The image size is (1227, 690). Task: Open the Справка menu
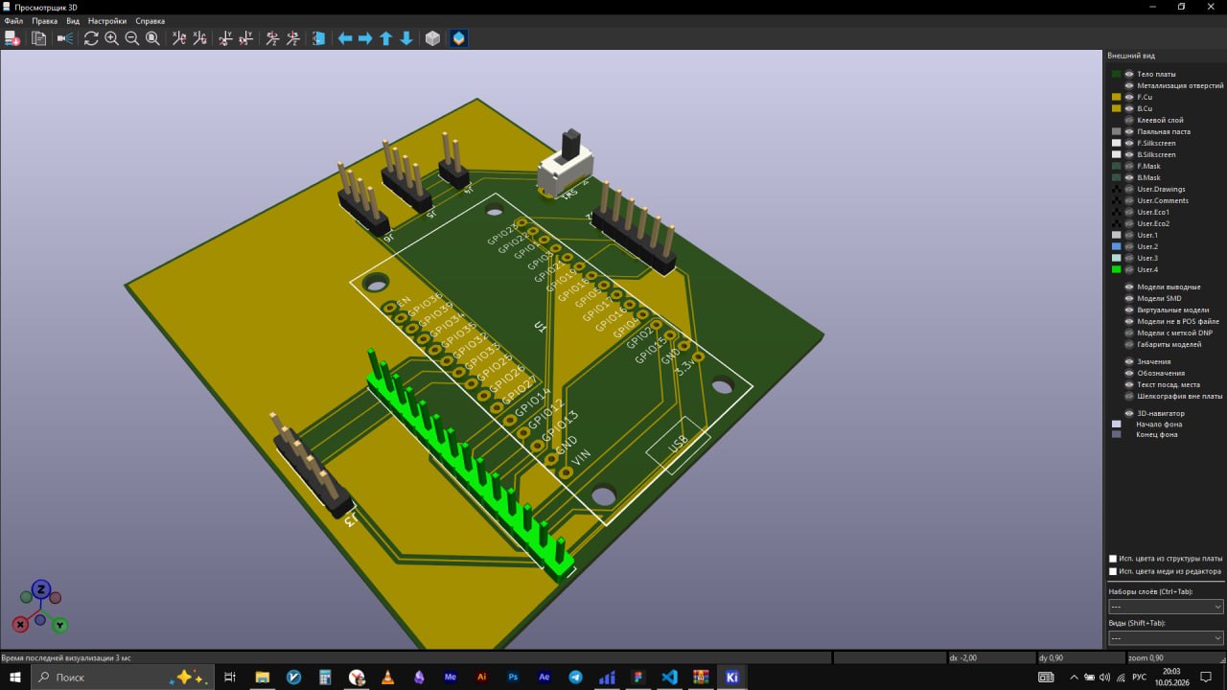pos(150,21)
